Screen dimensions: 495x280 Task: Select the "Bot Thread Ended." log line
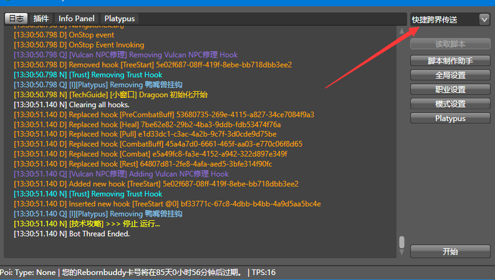pyautogui.click(x=72, y=234)
